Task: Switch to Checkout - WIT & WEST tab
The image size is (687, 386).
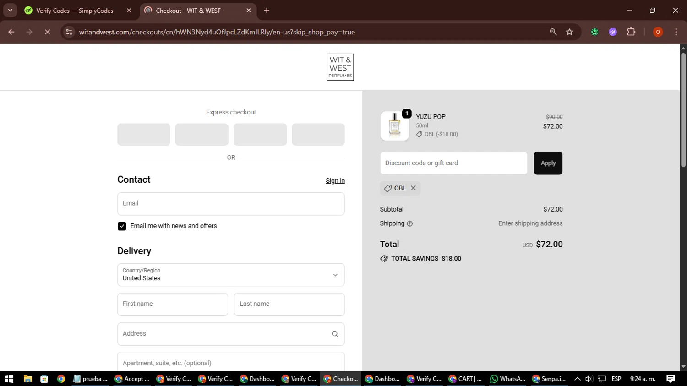Action: pos(197,11)
